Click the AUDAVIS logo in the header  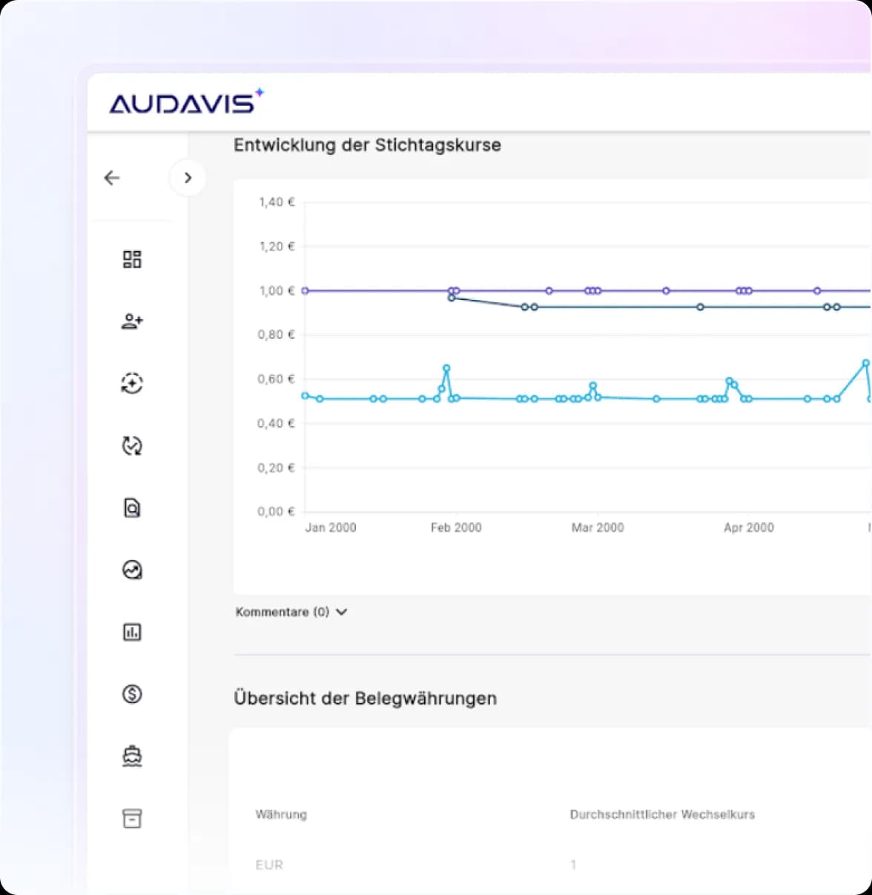click(x=187, y=101)
